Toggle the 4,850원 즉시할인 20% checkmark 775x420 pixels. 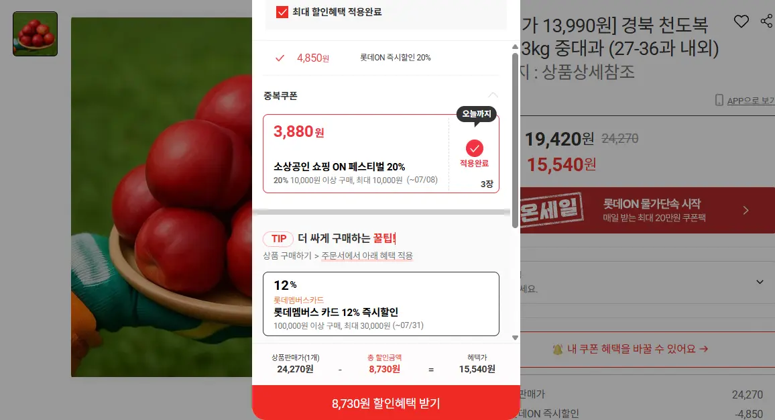[280, 58]
